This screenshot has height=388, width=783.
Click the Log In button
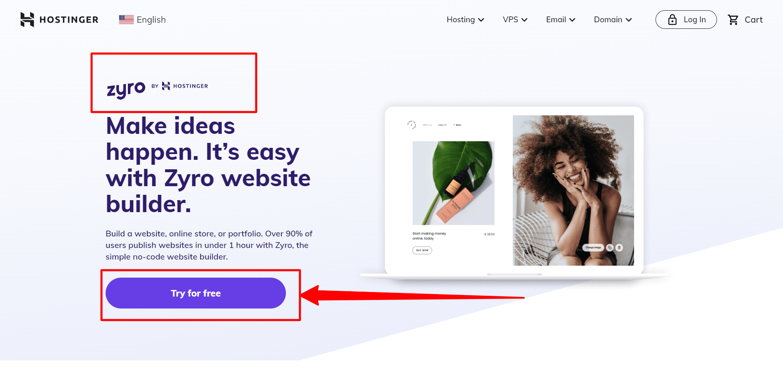[x=686, y=19]
